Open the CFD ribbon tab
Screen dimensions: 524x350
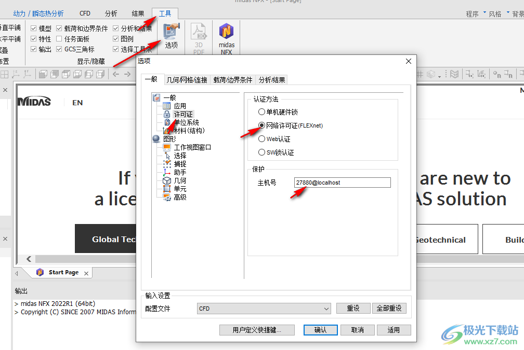tap(85, 13)
